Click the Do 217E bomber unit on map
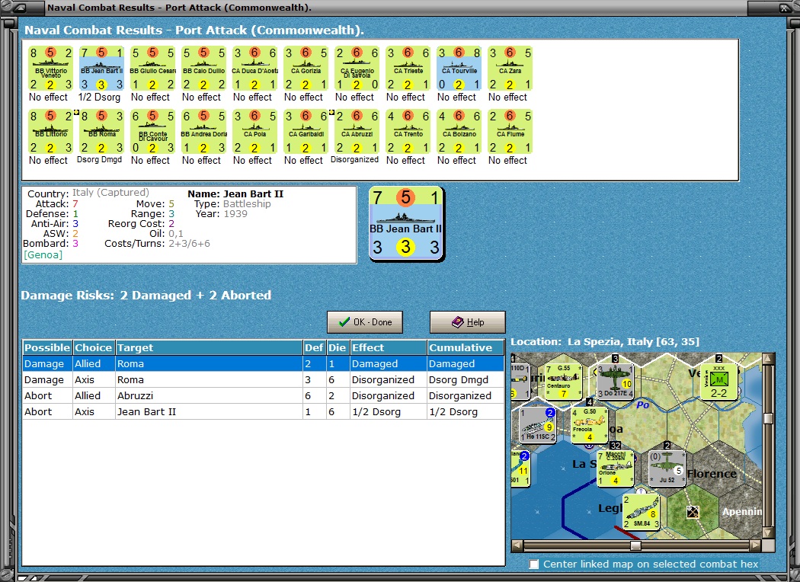The image size is (800, 582). pyautogui.click(x=616, y=381)
